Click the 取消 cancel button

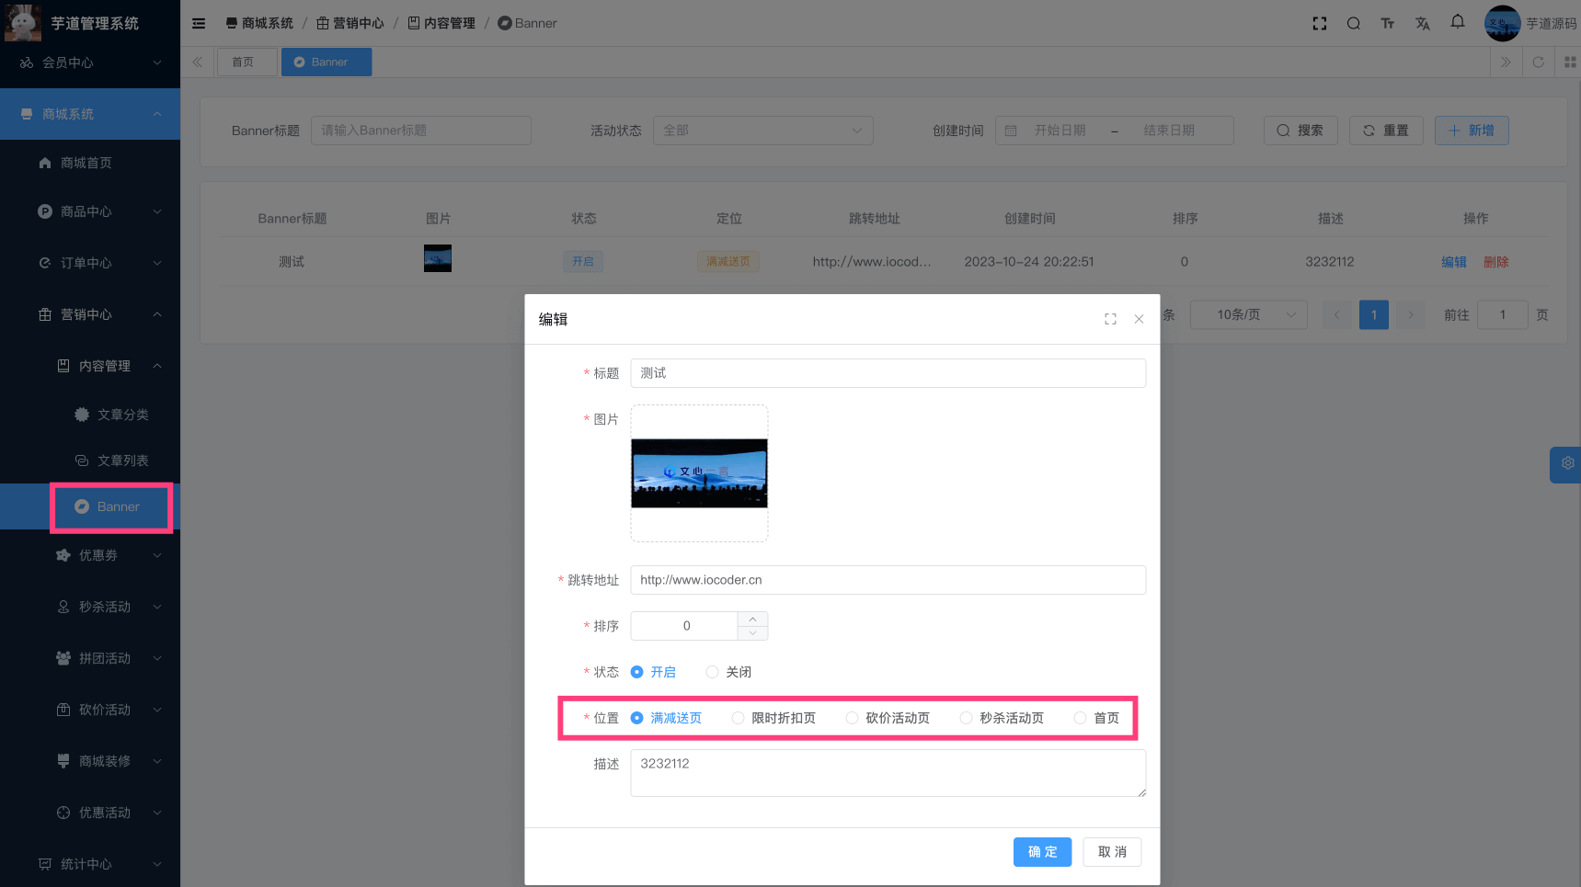tap(1112, 852)
